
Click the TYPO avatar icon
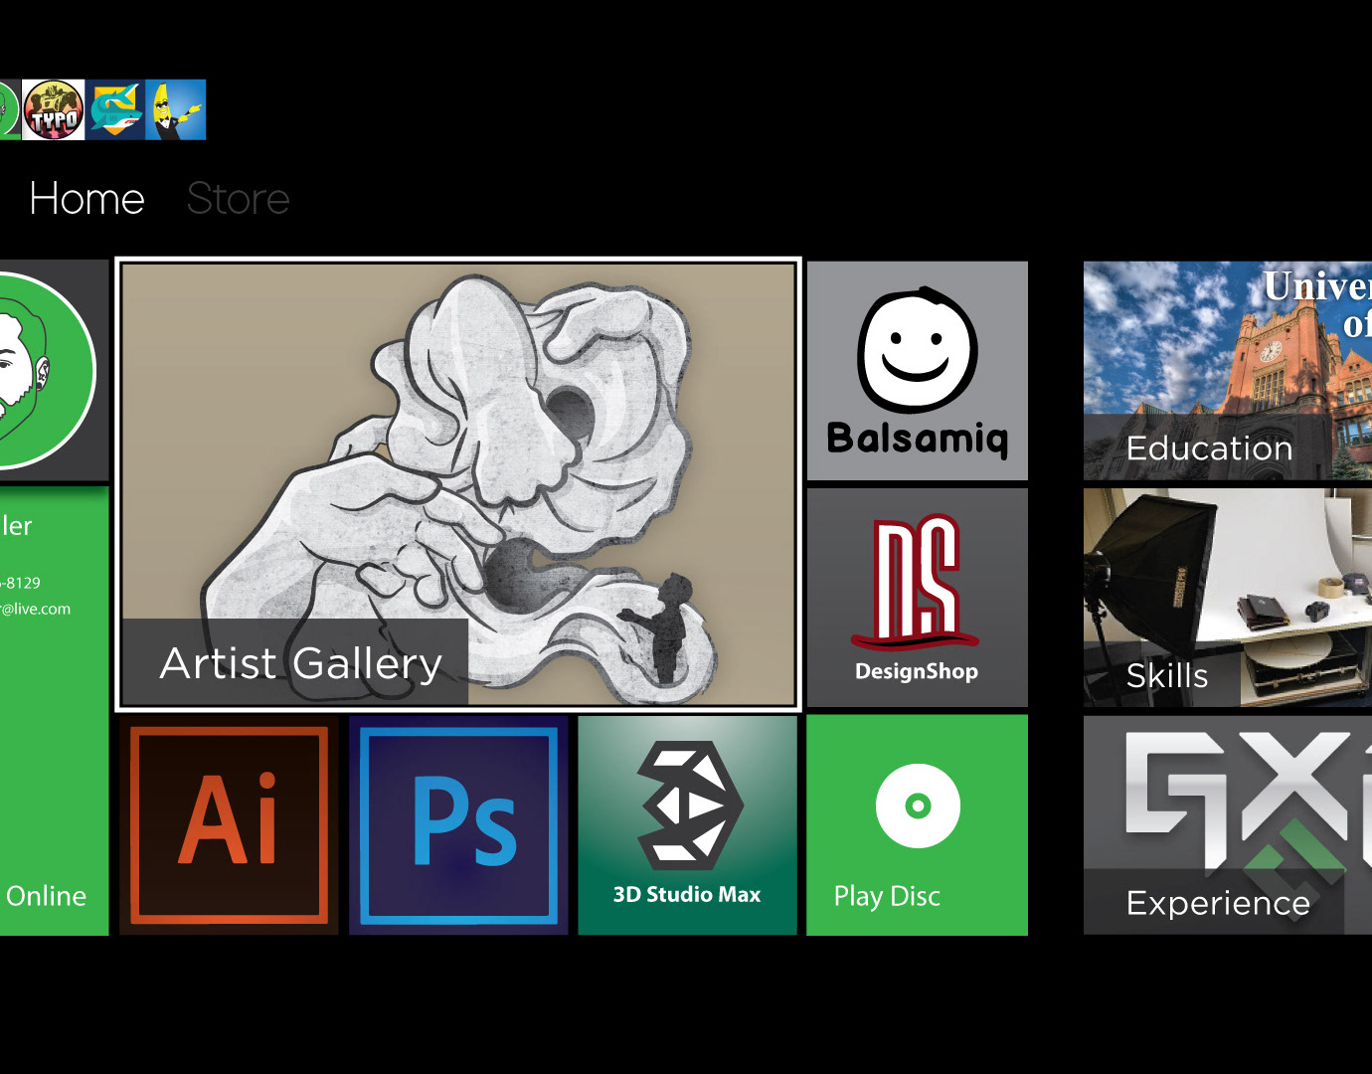click(54, 109)
